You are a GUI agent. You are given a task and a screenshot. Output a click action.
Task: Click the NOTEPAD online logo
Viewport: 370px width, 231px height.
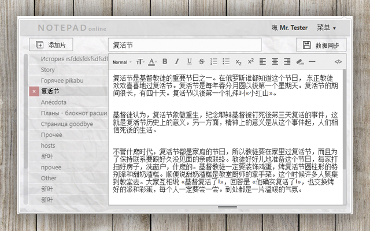(x=72, y=28)
